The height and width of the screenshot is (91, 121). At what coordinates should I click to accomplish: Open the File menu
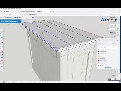click(1, 9)
